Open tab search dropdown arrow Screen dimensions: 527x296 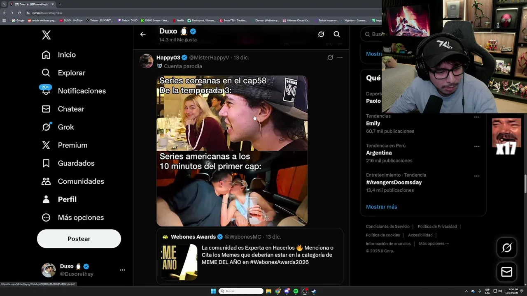(x=4, y=4)
